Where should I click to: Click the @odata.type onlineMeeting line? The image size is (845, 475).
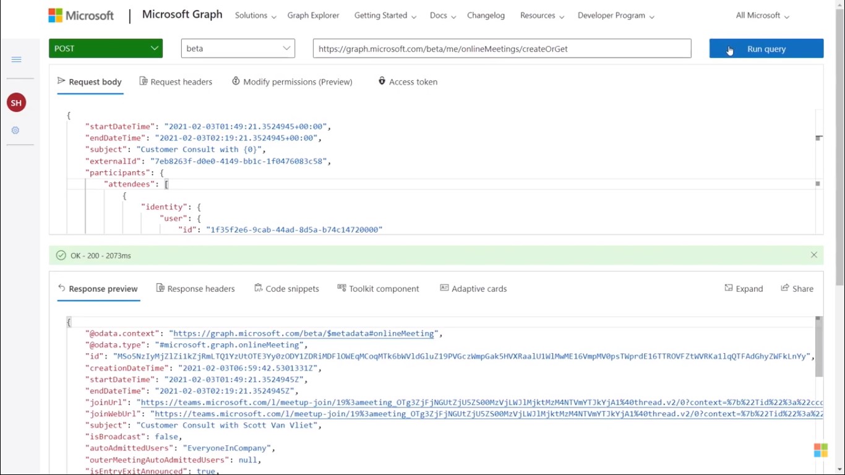point(196,345)
